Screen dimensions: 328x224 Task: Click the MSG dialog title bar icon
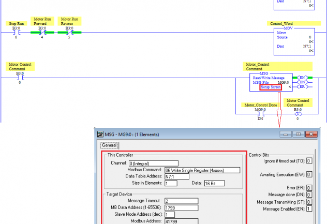coord(100,135)
